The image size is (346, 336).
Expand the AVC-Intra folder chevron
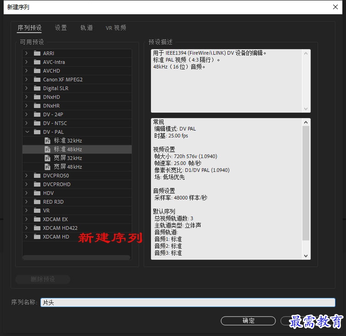pyautogui.click(x=27, y=62)
